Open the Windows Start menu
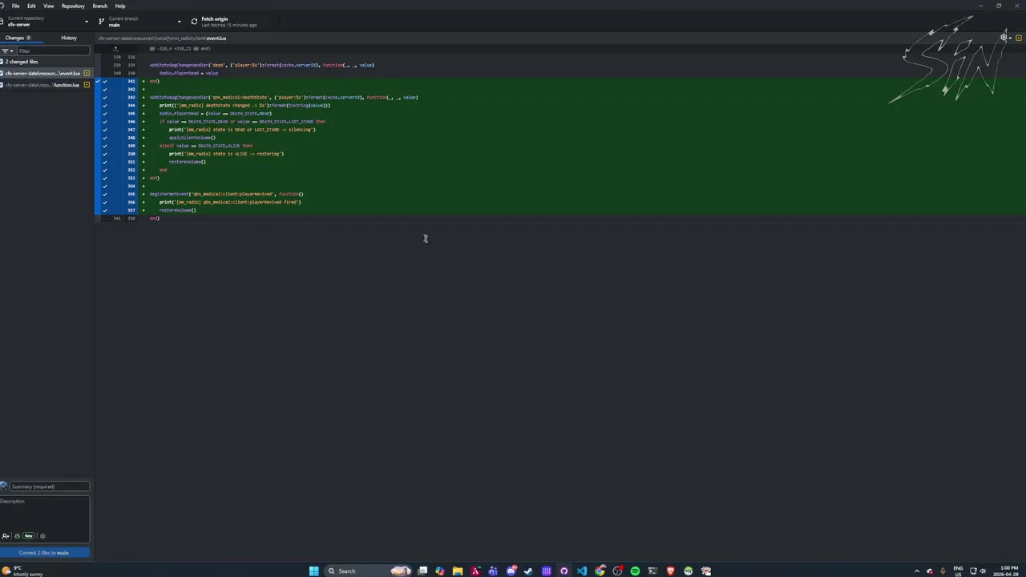This screenshot has width=1026, height=577. click(x=313, y=571)
